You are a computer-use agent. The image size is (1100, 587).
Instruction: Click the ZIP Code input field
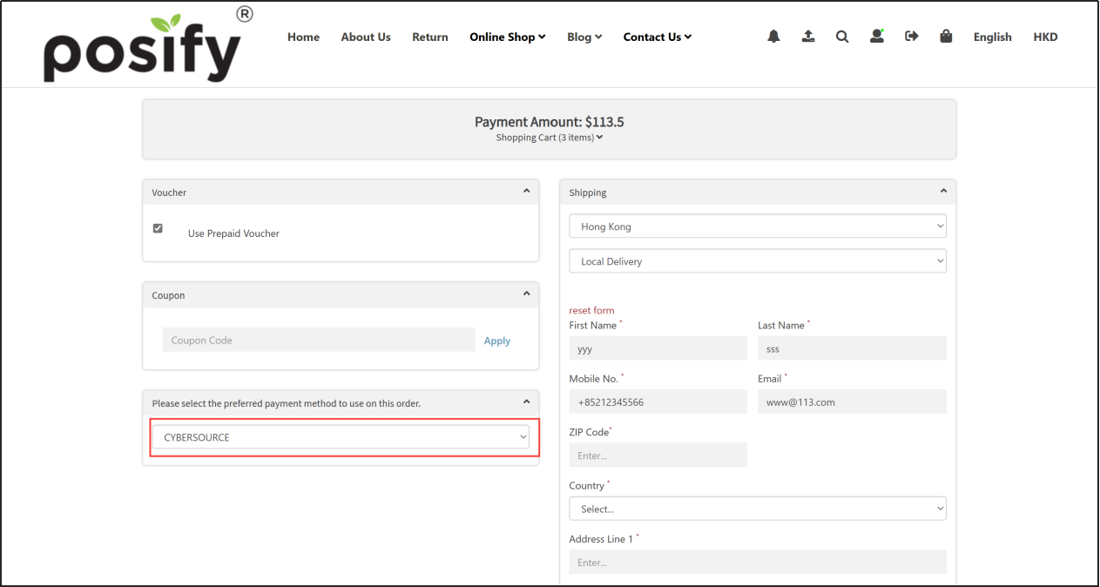tap(658, 455)
